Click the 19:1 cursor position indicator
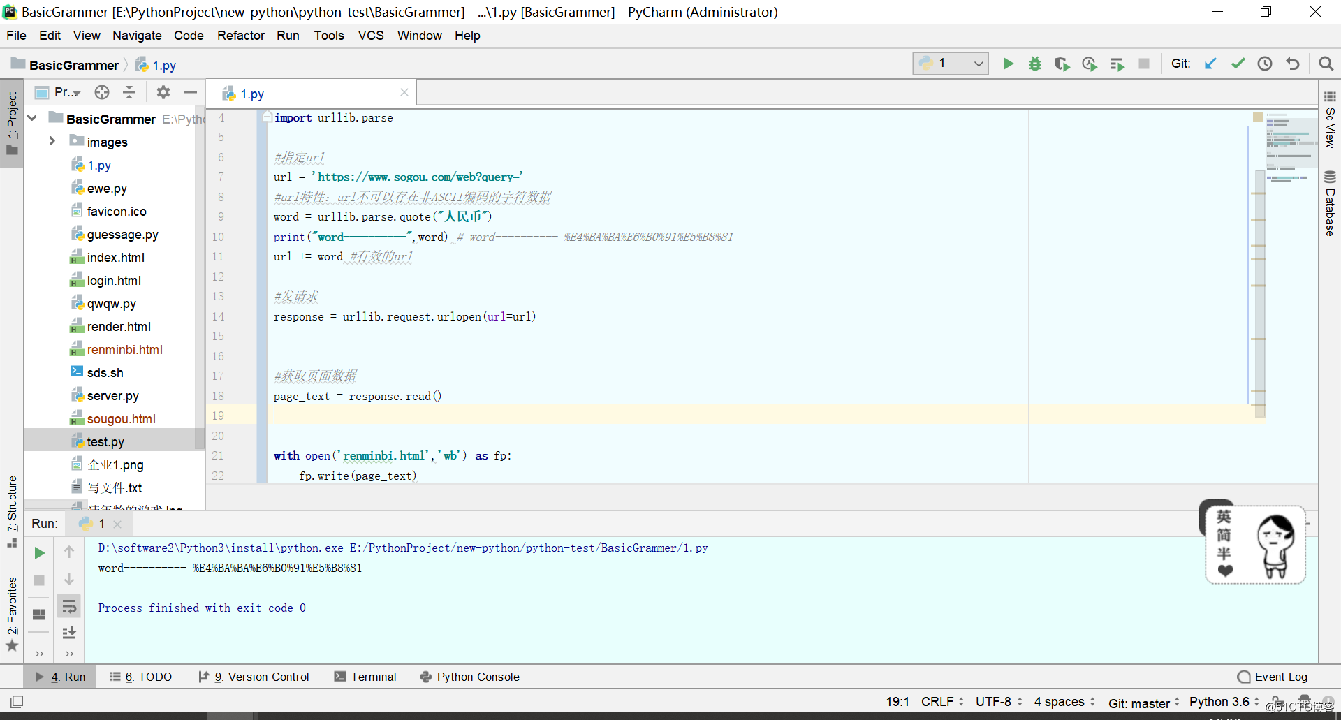The height and width of the screenshot is (720, 1341). click(x=897, y=702)
